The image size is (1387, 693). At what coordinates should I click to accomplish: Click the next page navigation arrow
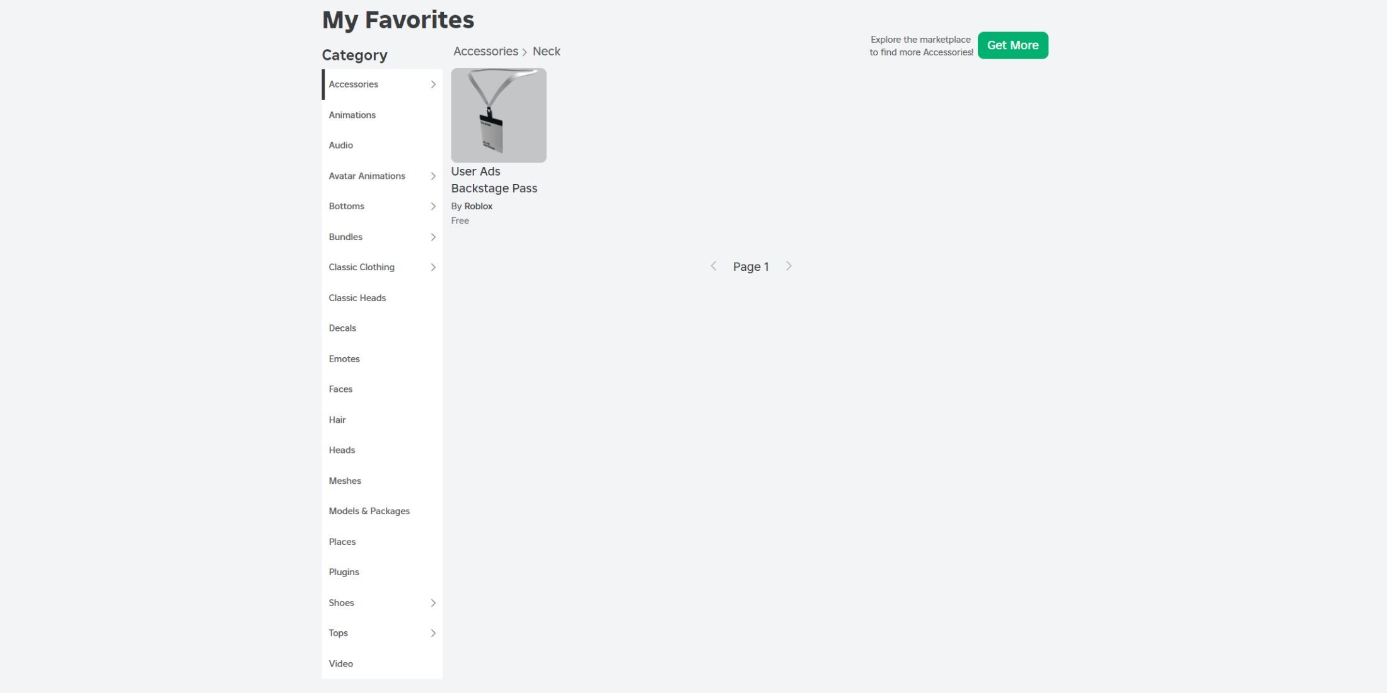pyautogui.click(x=788, y=266)
